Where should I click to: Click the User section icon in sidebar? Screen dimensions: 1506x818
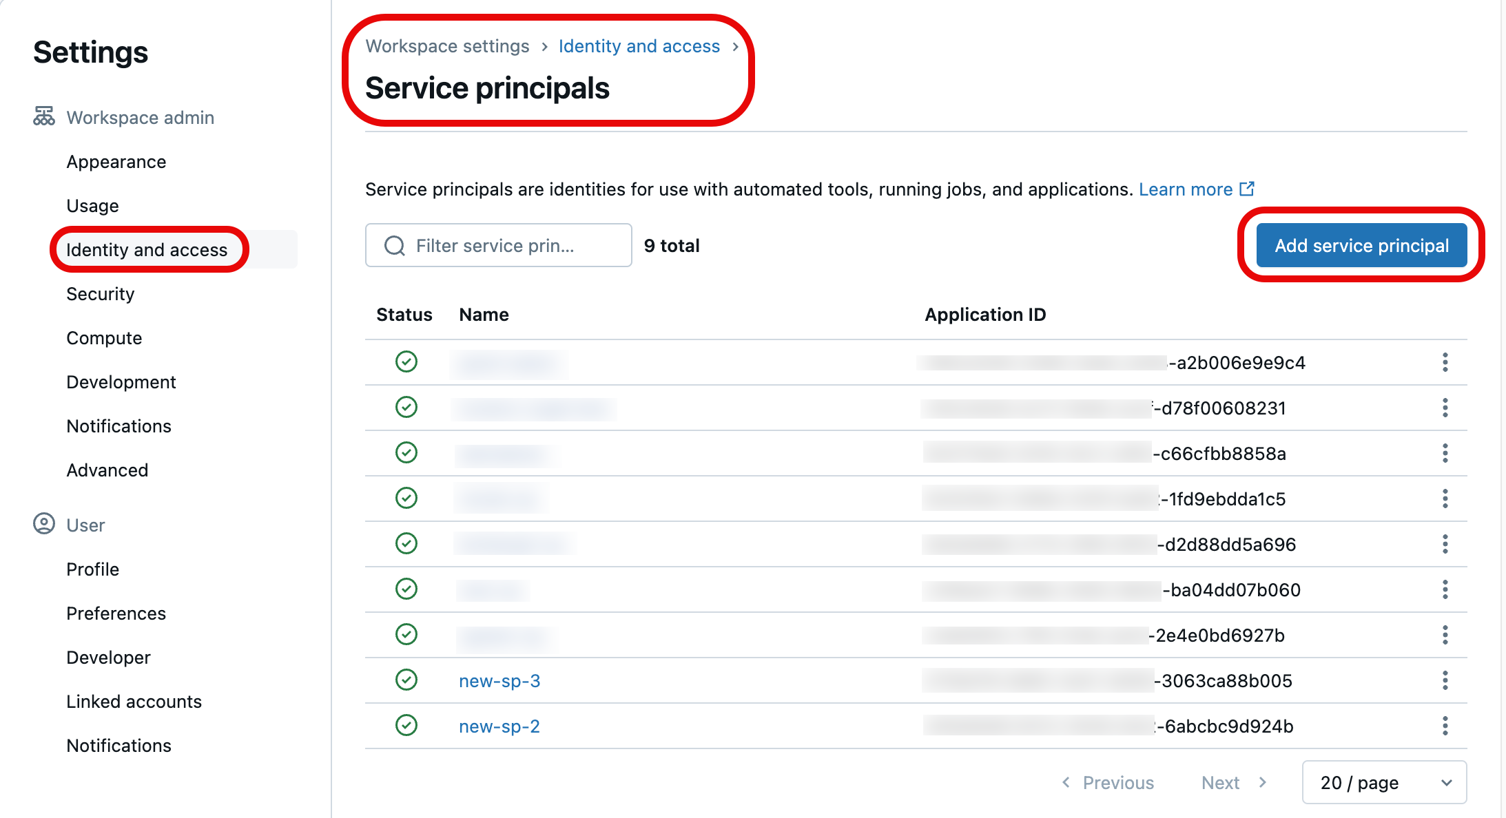(42, 524)
